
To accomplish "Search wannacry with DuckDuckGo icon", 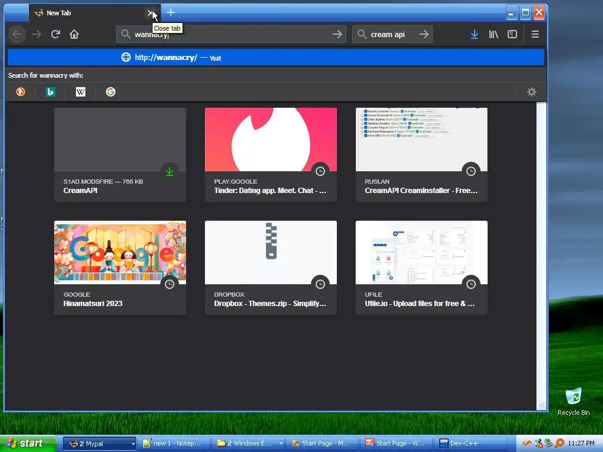I will point(21,92).
